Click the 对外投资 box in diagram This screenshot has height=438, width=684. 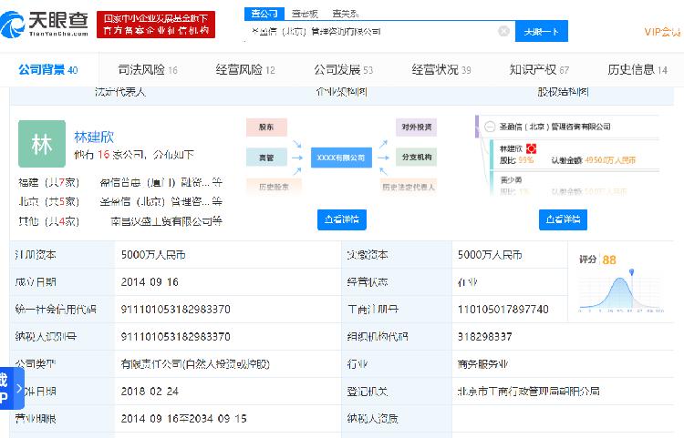[416, 127]
